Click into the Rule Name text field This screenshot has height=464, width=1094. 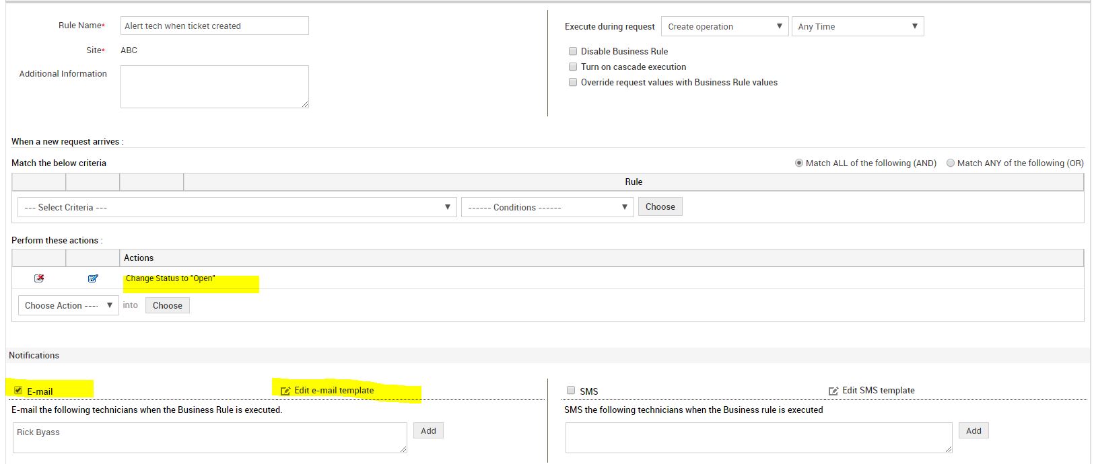coord(214,26)
